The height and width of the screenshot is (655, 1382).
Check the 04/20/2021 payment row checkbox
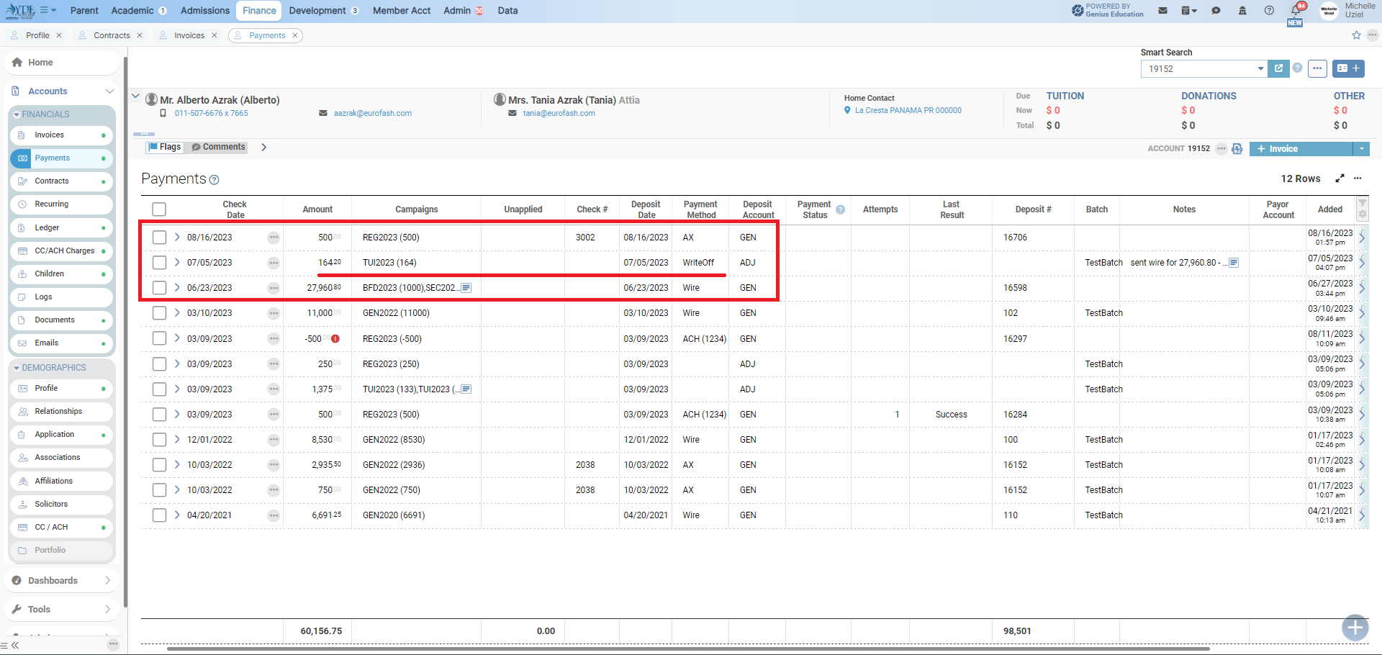[159, 515]
